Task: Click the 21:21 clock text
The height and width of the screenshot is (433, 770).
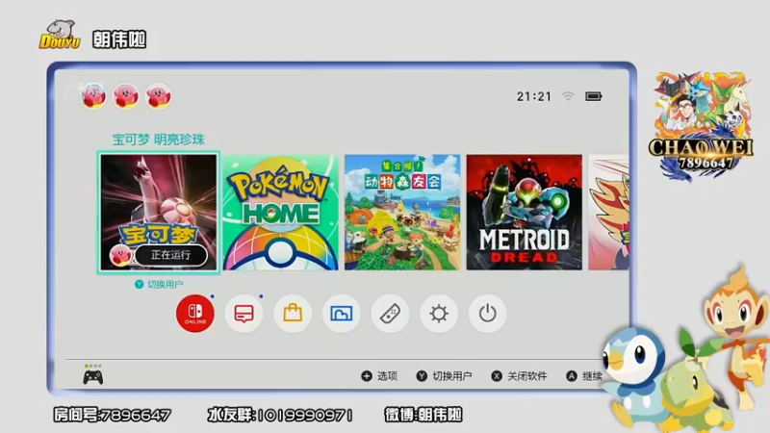Action: (x=534, y=96)
